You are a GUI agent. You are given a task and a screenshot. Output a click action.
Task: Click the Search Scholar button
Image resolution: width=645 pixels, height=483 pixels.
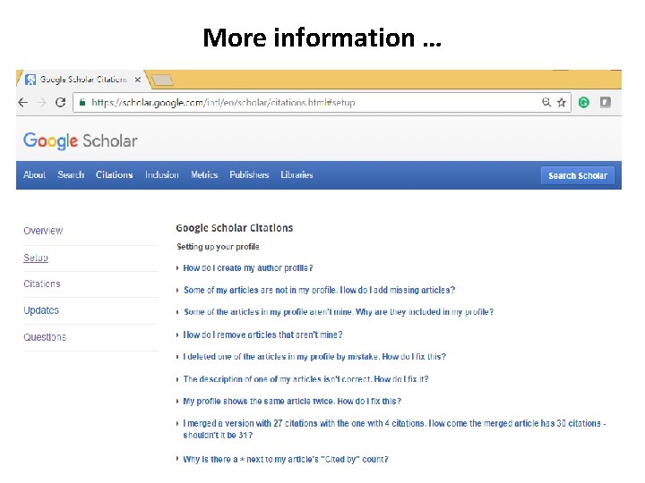tap(578, 176)
